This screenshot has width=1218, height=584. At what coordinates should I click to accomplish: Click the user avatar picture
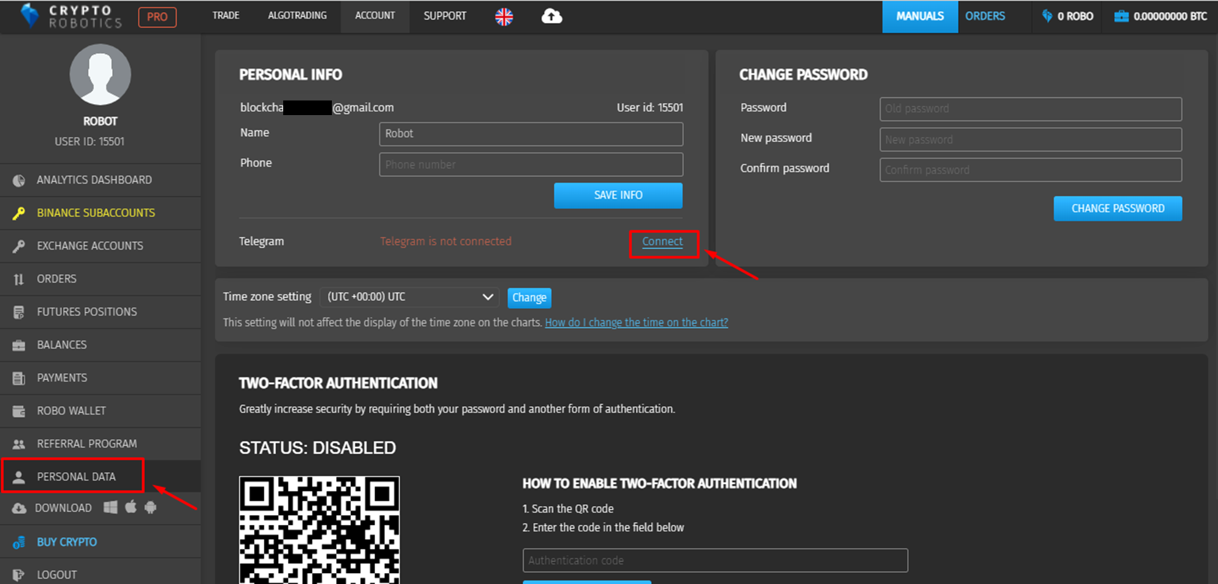pyautogui.click(x=100, y=74)
